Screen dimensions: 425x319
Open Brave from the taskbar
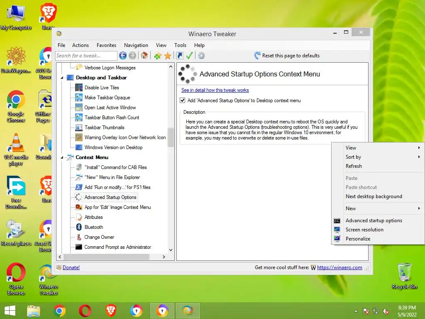click(111, 311)
